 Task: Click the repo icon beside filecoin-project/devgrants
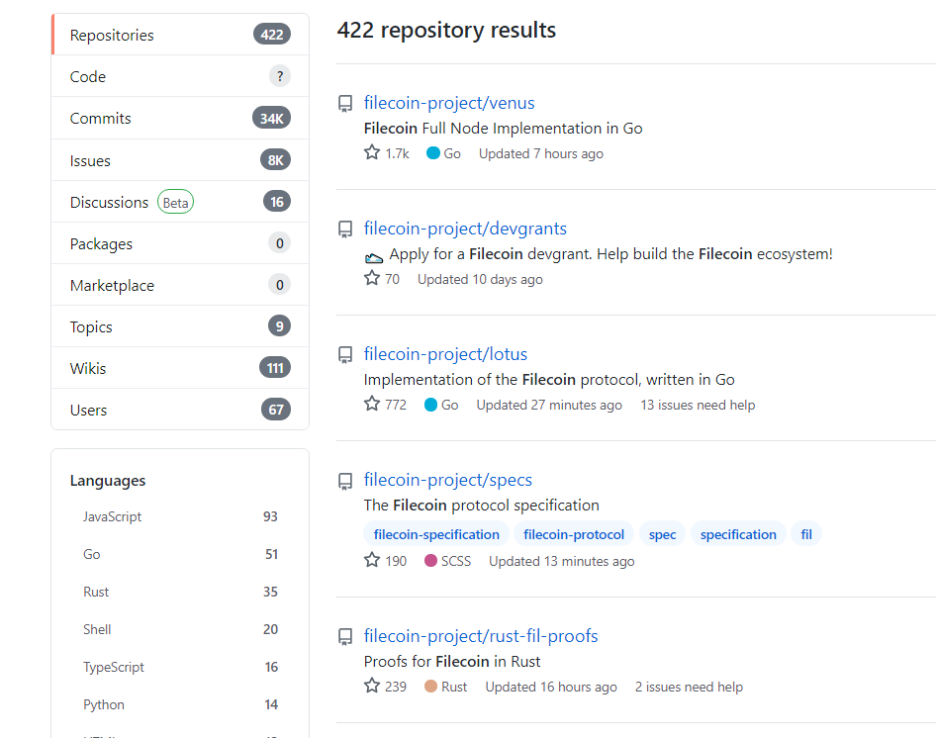coord(345,230)
